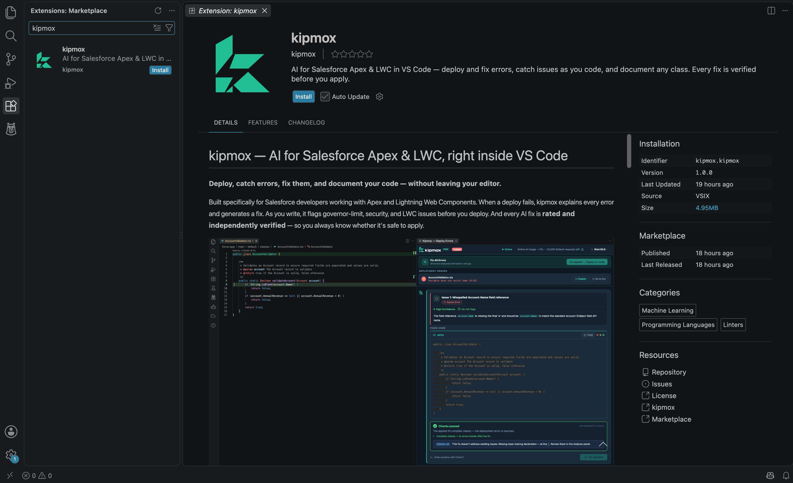Open the kipmox resource link
Image resolution: width=793 pixels, height=483 pixels.
663,407
